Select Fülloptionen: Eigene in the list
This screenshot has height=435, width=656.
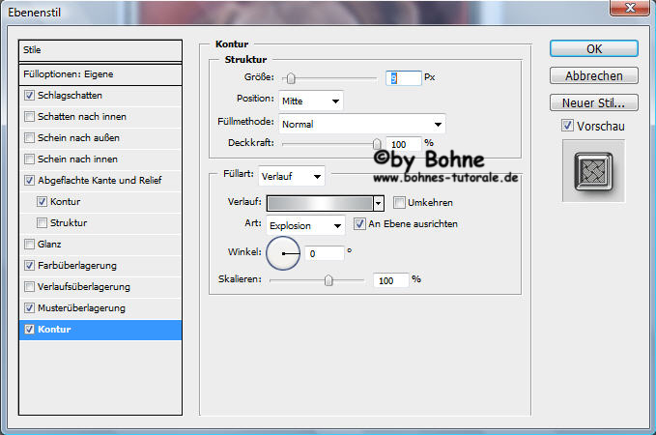click(x=100, y=74)
